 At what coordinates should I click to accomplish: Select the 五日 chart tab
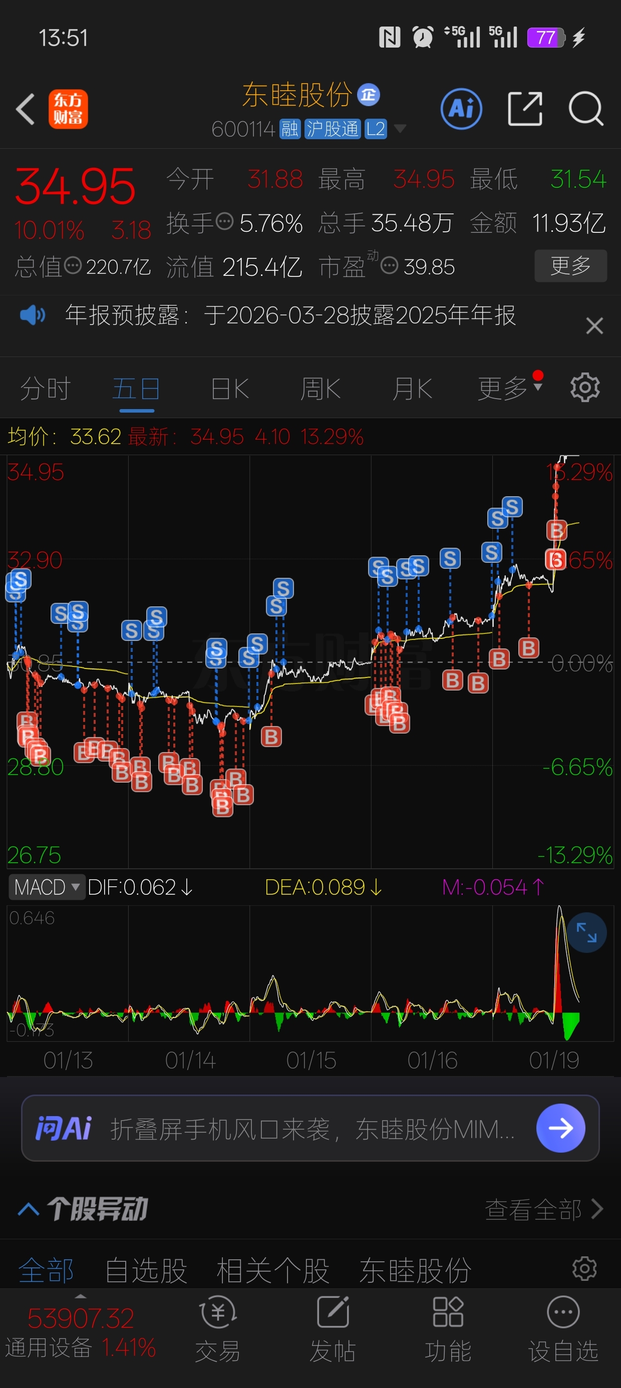pyautogui.click(x=136, y=389)
